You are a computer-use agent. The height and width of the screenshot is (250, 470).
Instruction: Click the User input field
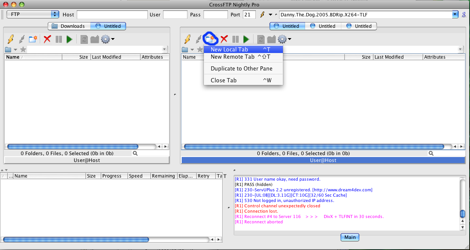175,14
